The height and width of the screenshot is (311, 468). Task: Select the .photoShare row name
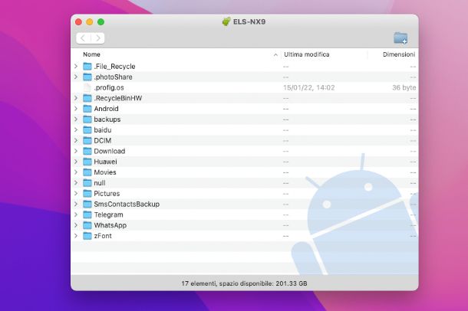pyautogui.click(x=113, y=77)
